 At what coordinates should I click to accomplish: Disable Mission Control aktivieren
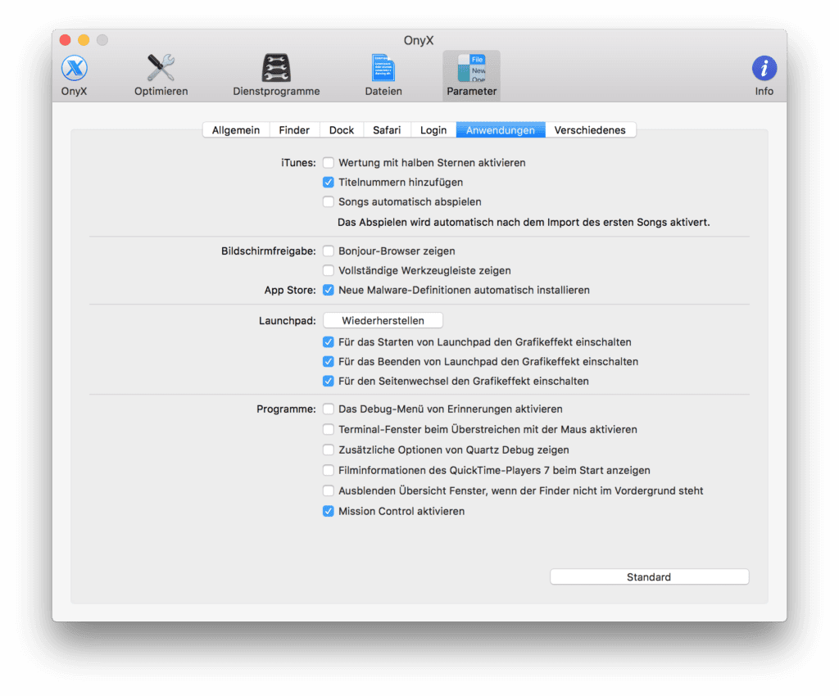click(x=329, y=511)
